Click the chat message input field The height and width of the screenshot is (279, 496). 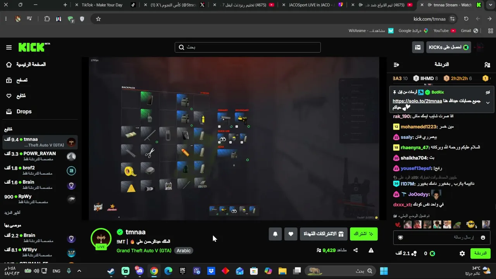coord(442,238)
